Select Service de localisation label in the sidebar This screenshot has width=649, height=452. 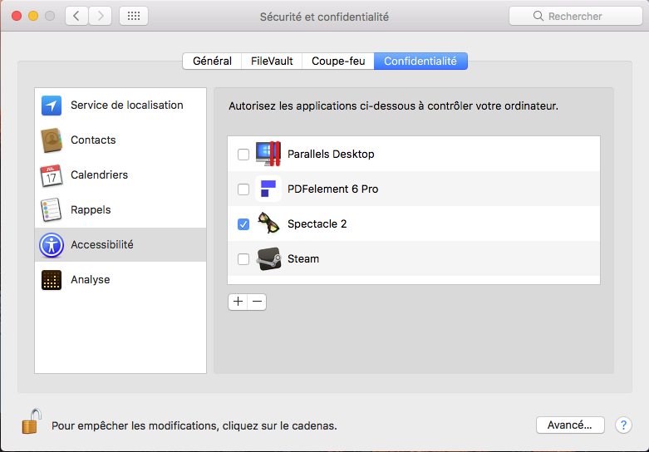click(126, 106)
